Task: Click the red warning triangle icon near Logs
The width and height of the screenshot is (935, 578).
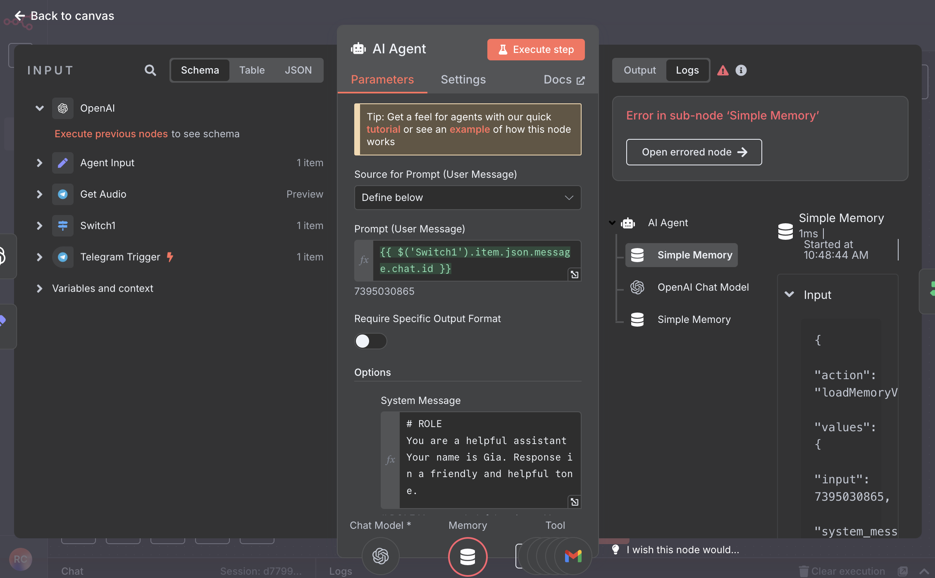Action: coord(723,70)
